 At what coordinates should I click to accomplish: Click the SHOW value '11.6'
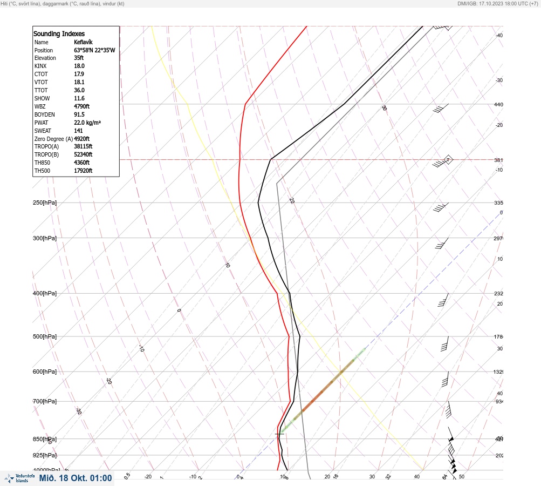(79, 98)
